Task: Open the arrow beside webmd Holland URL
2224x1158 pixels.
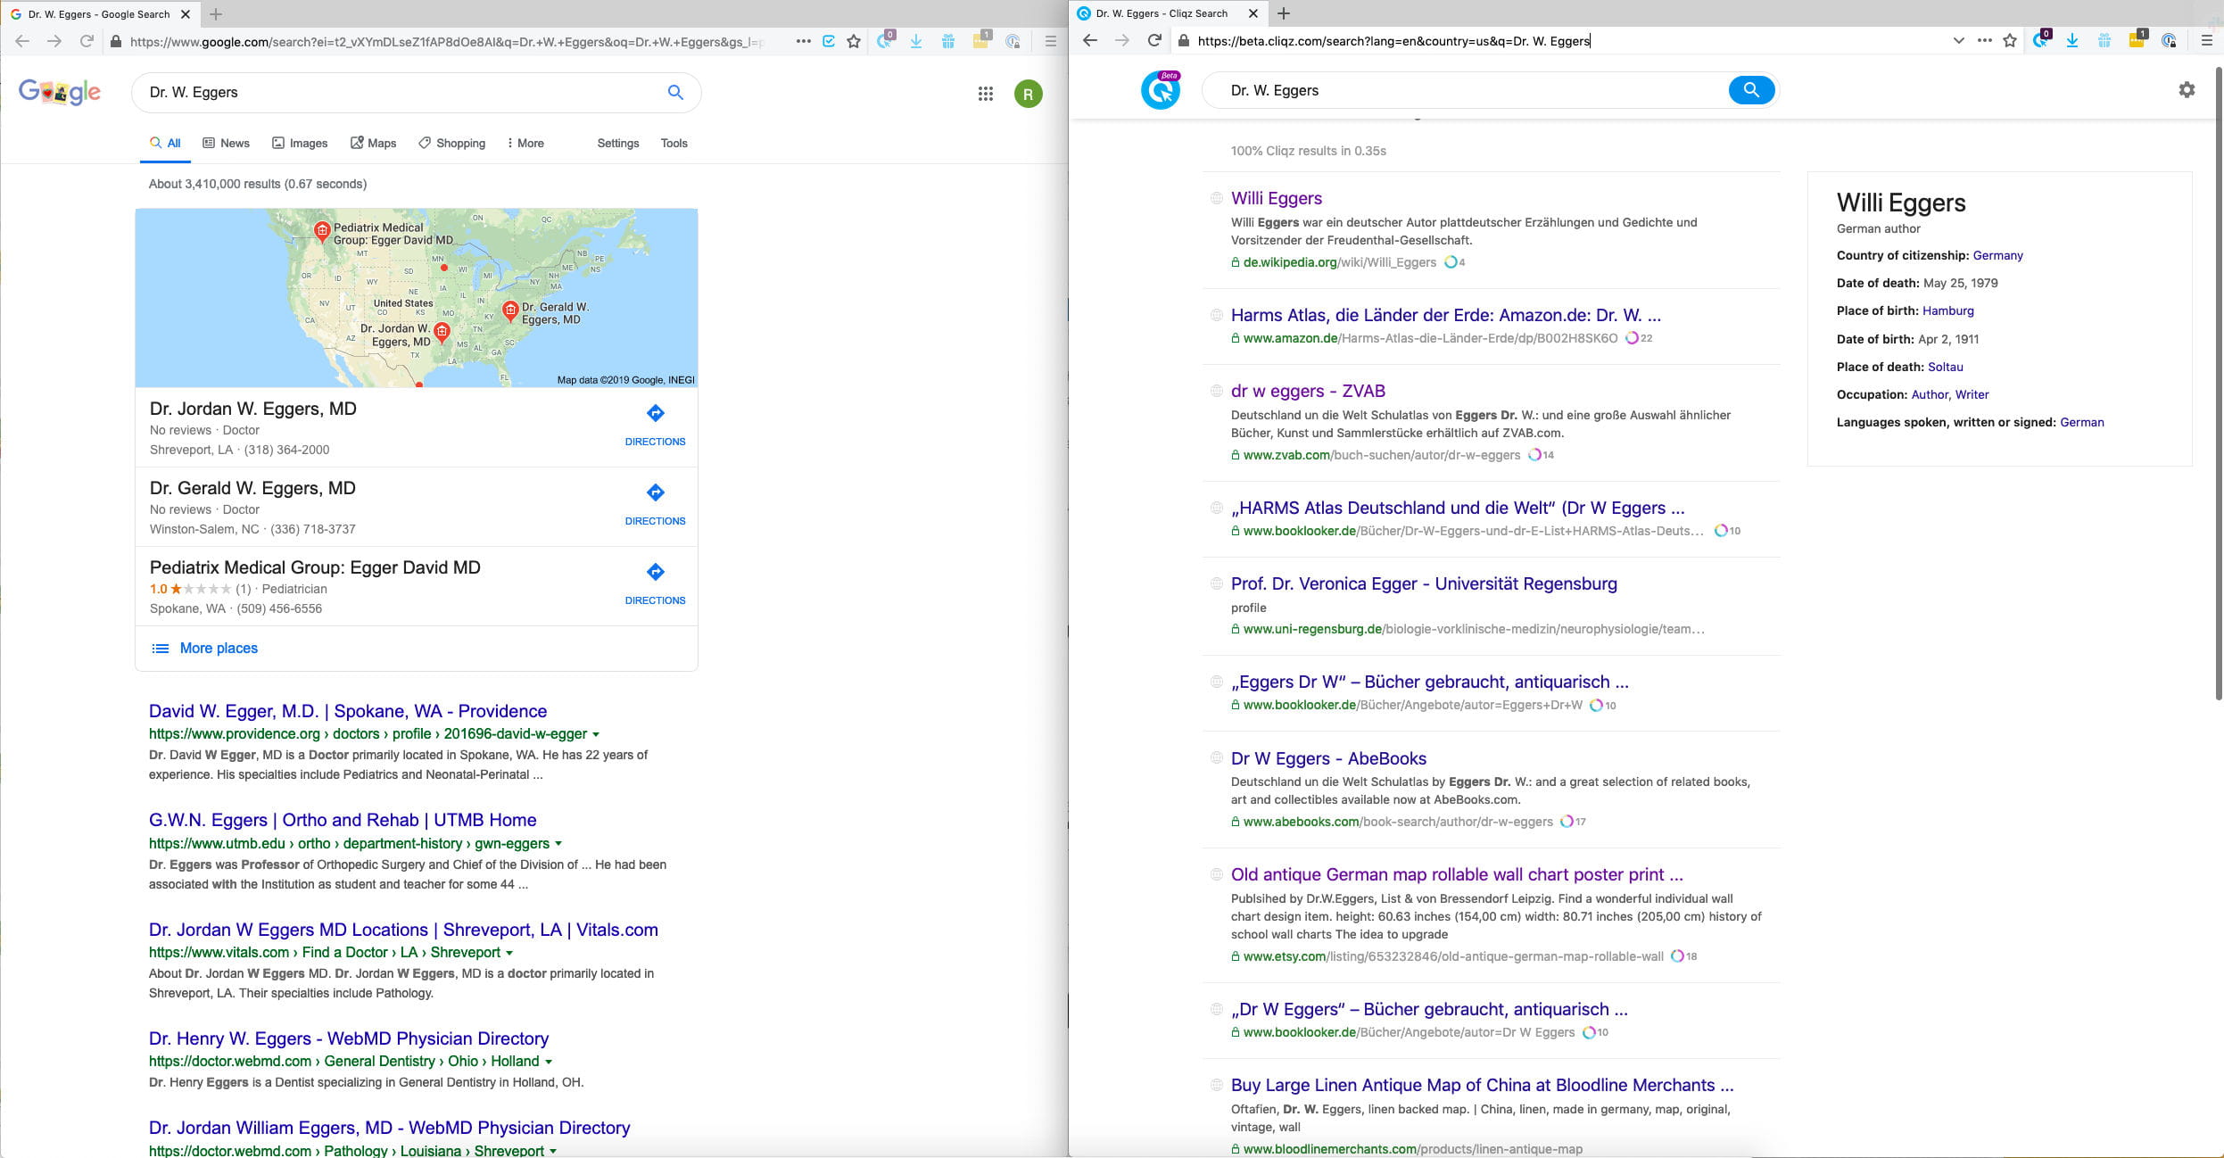Action: click(548, 1062)
